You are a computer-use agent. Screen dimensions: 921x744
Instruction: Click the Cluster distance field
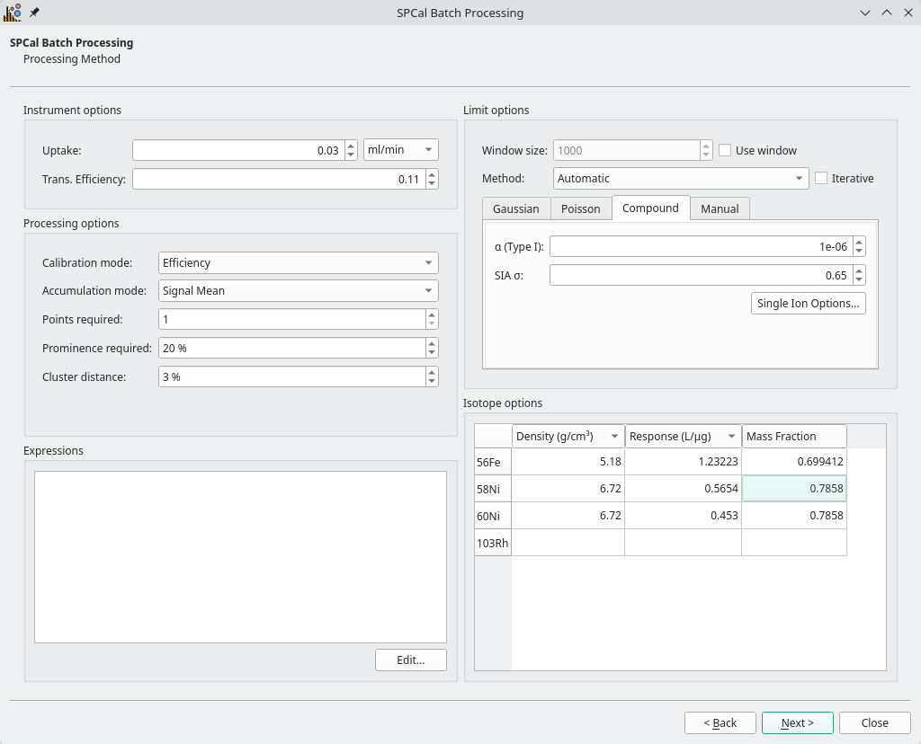point(292,376)
